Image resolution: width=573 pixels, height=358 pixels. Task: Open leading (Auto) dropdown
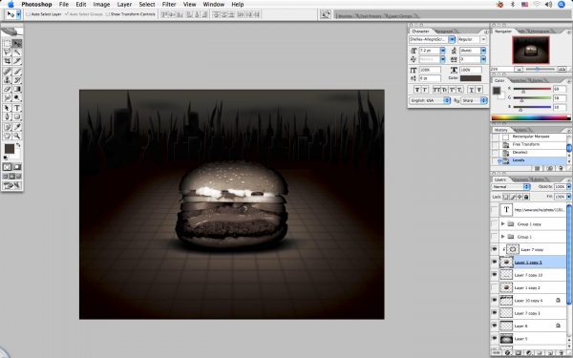[x=483, y=51]
